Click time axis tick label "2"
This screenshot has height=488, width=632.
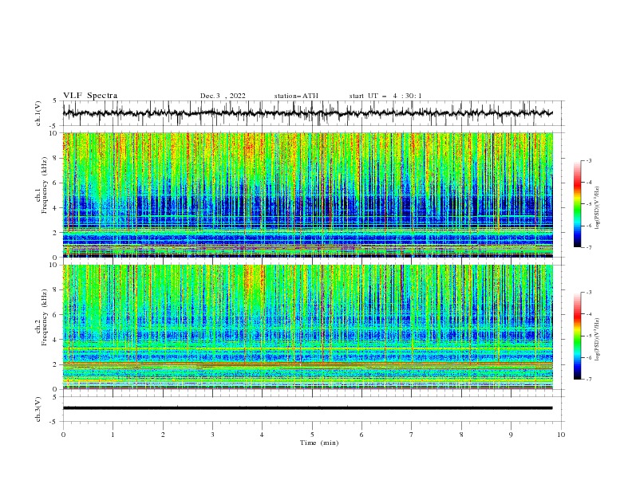coord(163,435)
